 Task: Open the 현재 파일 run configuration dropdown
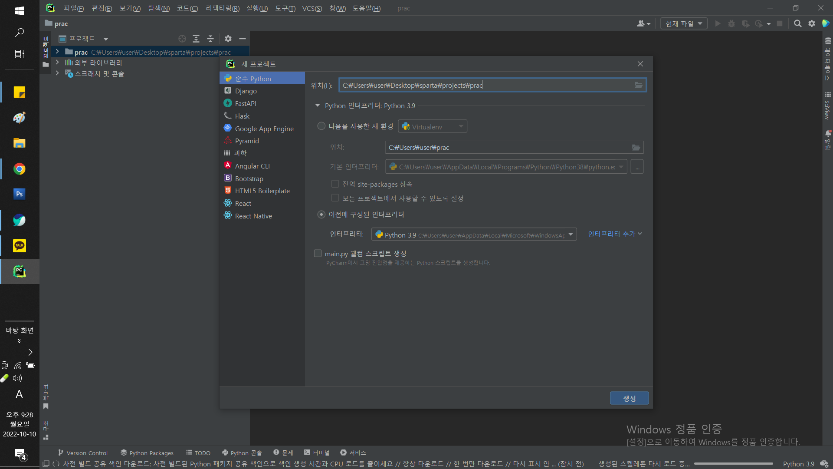point(684,23)
